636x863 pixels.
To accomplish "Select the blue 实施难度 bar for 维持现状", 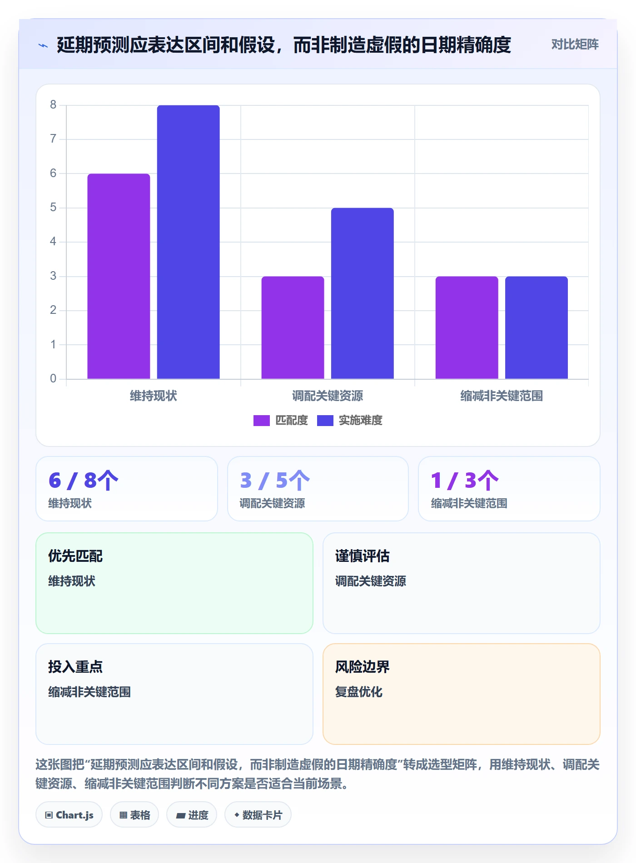I will coord(188,242).
